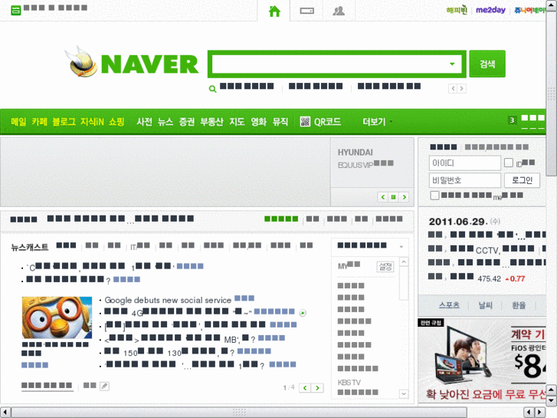
Task: Open 부동산 from the green menu bar
Action: coord(211,122)
